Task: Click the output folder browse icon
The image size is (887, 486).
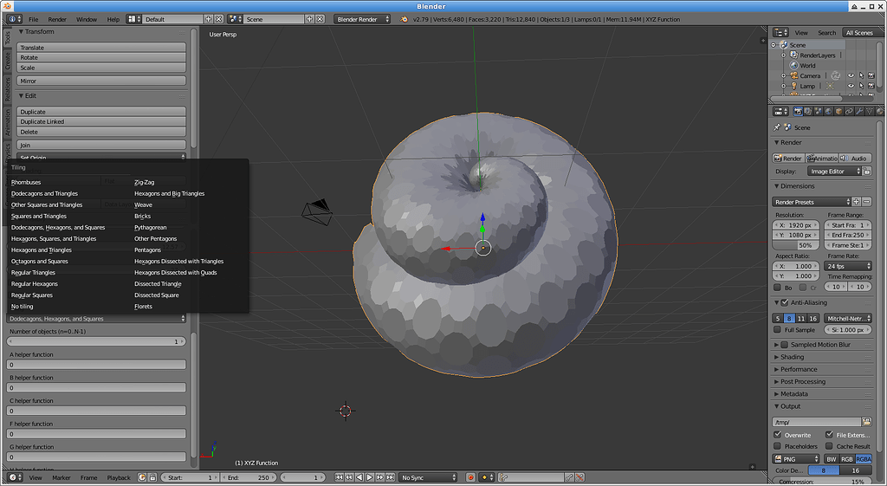Action: pyautogui.click(x=866, y=422)
